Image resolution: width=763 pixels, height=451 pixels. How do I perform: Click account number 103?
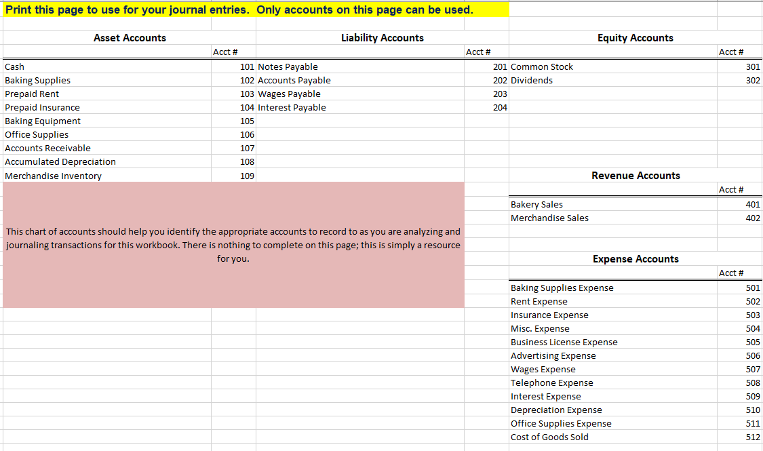pos(233,94)
